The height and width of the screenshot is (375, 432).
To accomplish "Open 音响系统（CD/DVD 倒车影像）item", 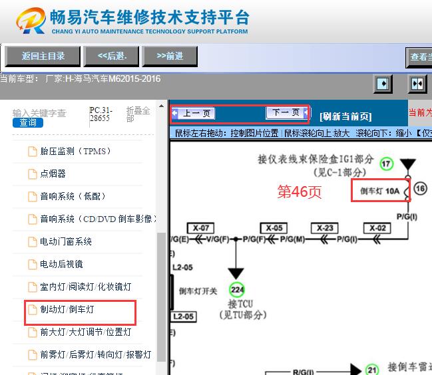I will 99,219.
